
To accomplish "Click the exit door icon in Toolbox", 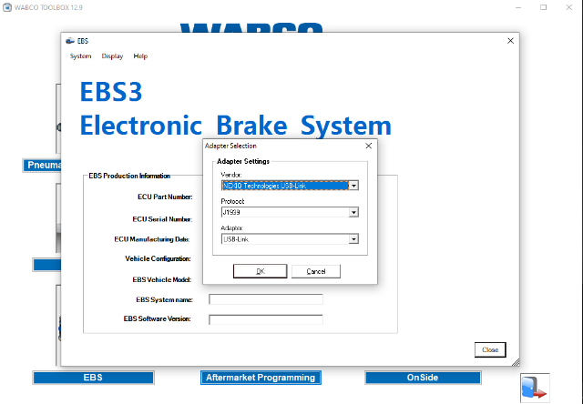I will pos(535,388).
